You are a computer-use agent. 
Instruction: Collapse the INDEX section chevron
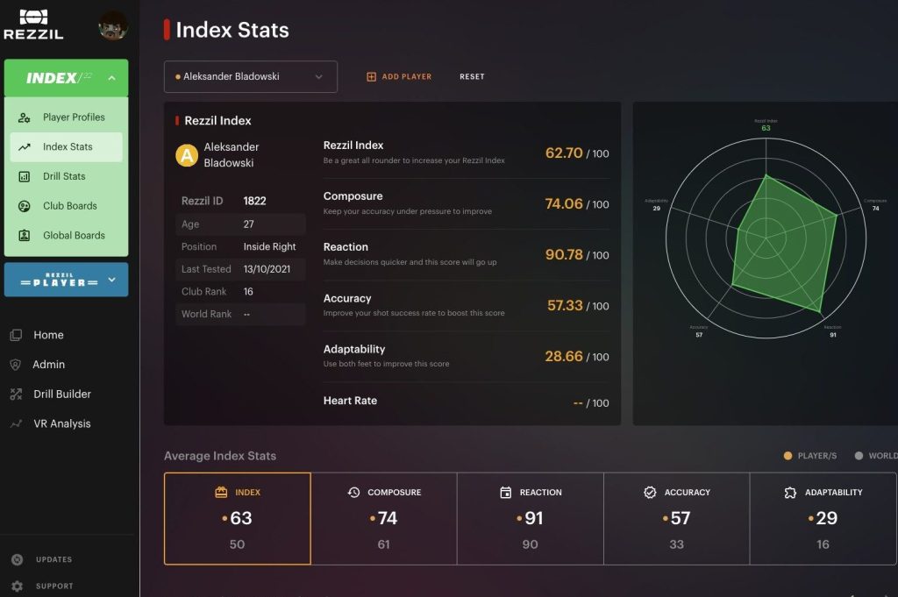(x=111, y=78)
